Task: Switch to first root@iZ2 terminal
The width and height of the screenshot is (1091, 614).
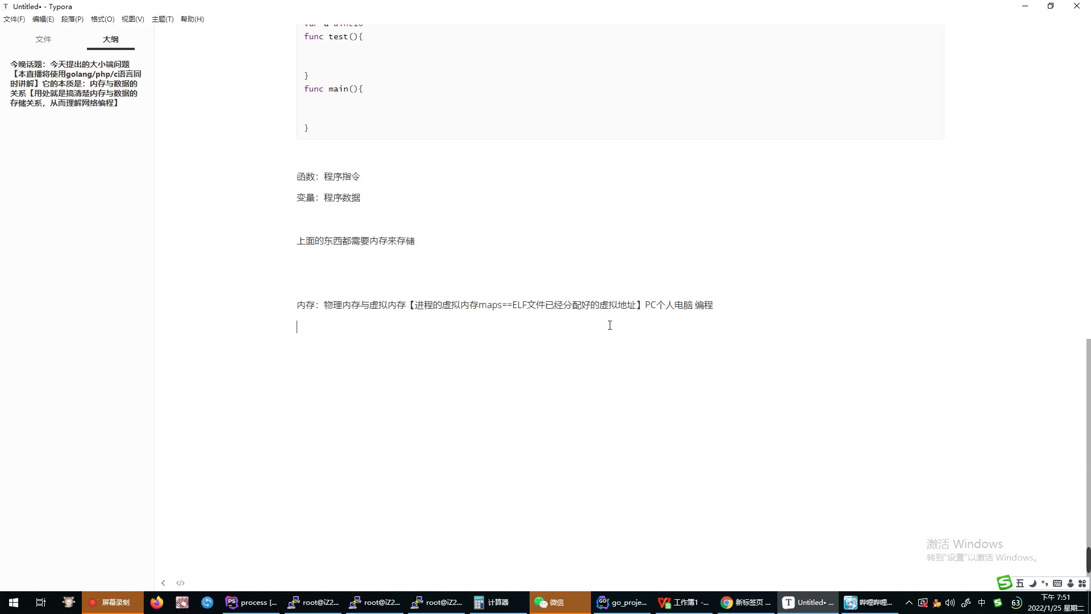Action: (x=314, y=603)
